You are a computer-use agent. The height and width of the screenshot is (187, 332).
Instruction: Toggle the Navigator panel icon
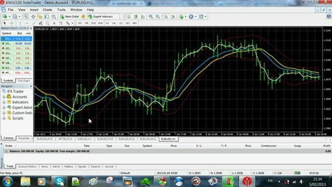coord(40,17)
